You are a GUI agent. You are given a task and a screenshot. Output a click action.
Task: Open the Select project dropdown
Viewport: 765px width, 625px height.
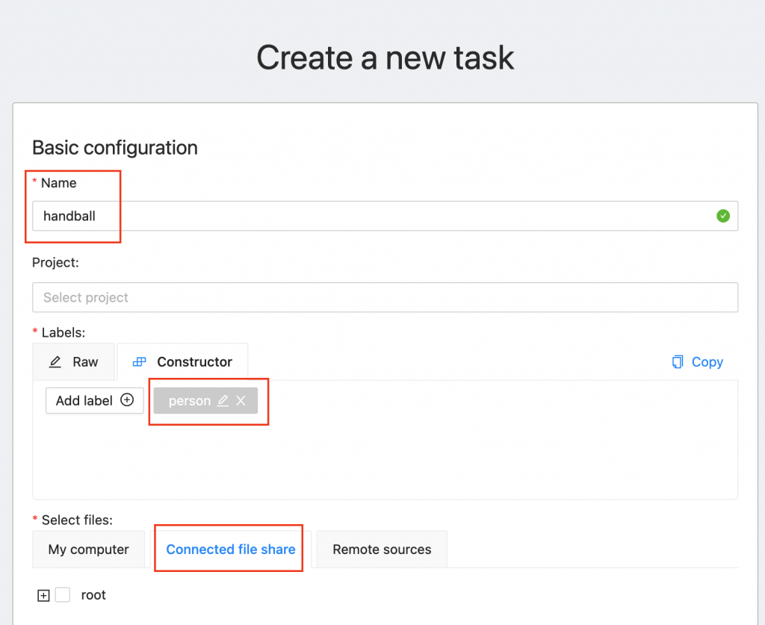pos(385,297)
